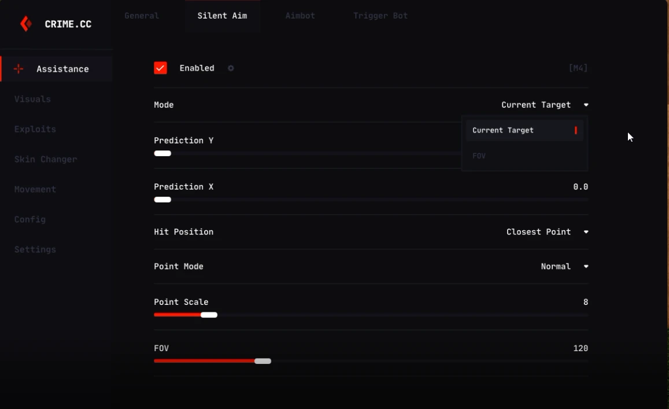Click the Prediction X value 0.0

click(x=581, y=187)
